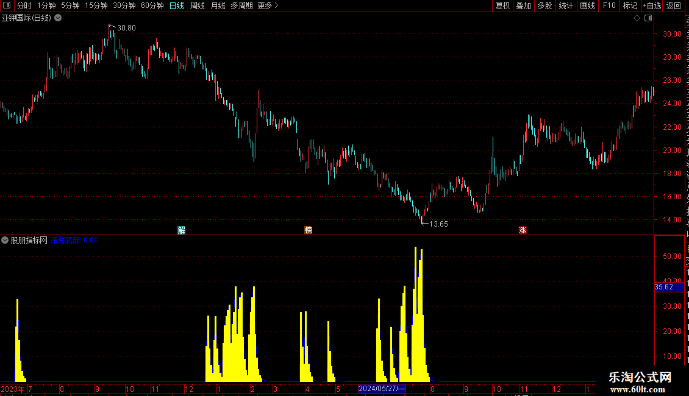Click the 2024/05/27 date marker
Viewport: 689px width, 396px height.
(382, 389)
